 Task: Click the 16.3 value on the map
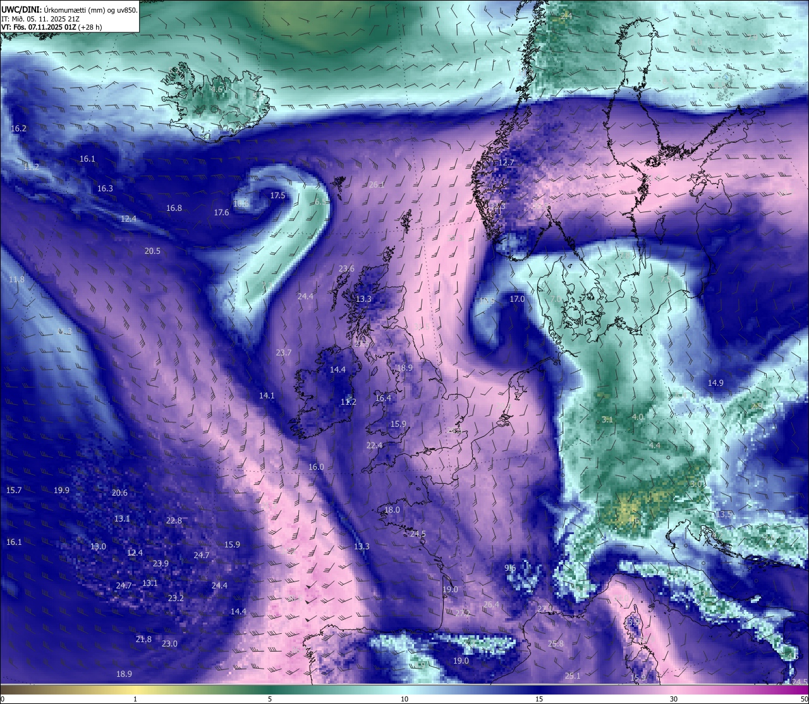click(x=106, y=188)
